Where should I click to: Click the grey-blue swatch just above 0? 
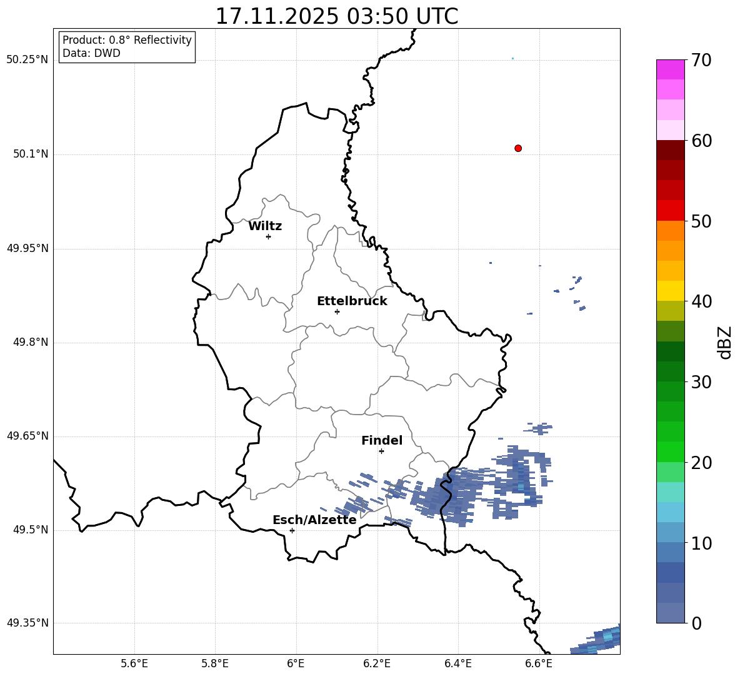point(670,613)
